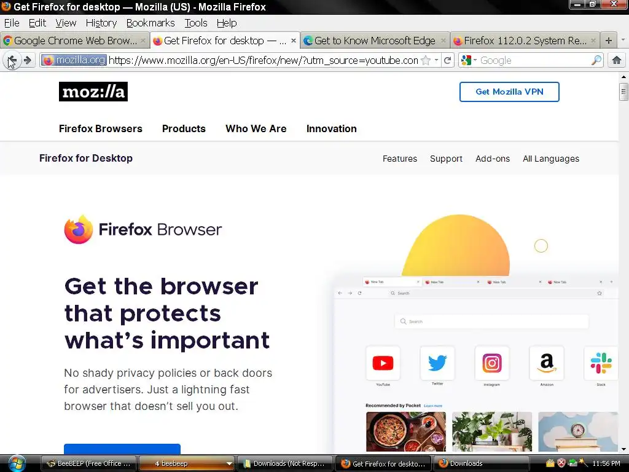Click into the Google search box
The width and height of the screenshot is (629, 472).
(x=535, y=61)
